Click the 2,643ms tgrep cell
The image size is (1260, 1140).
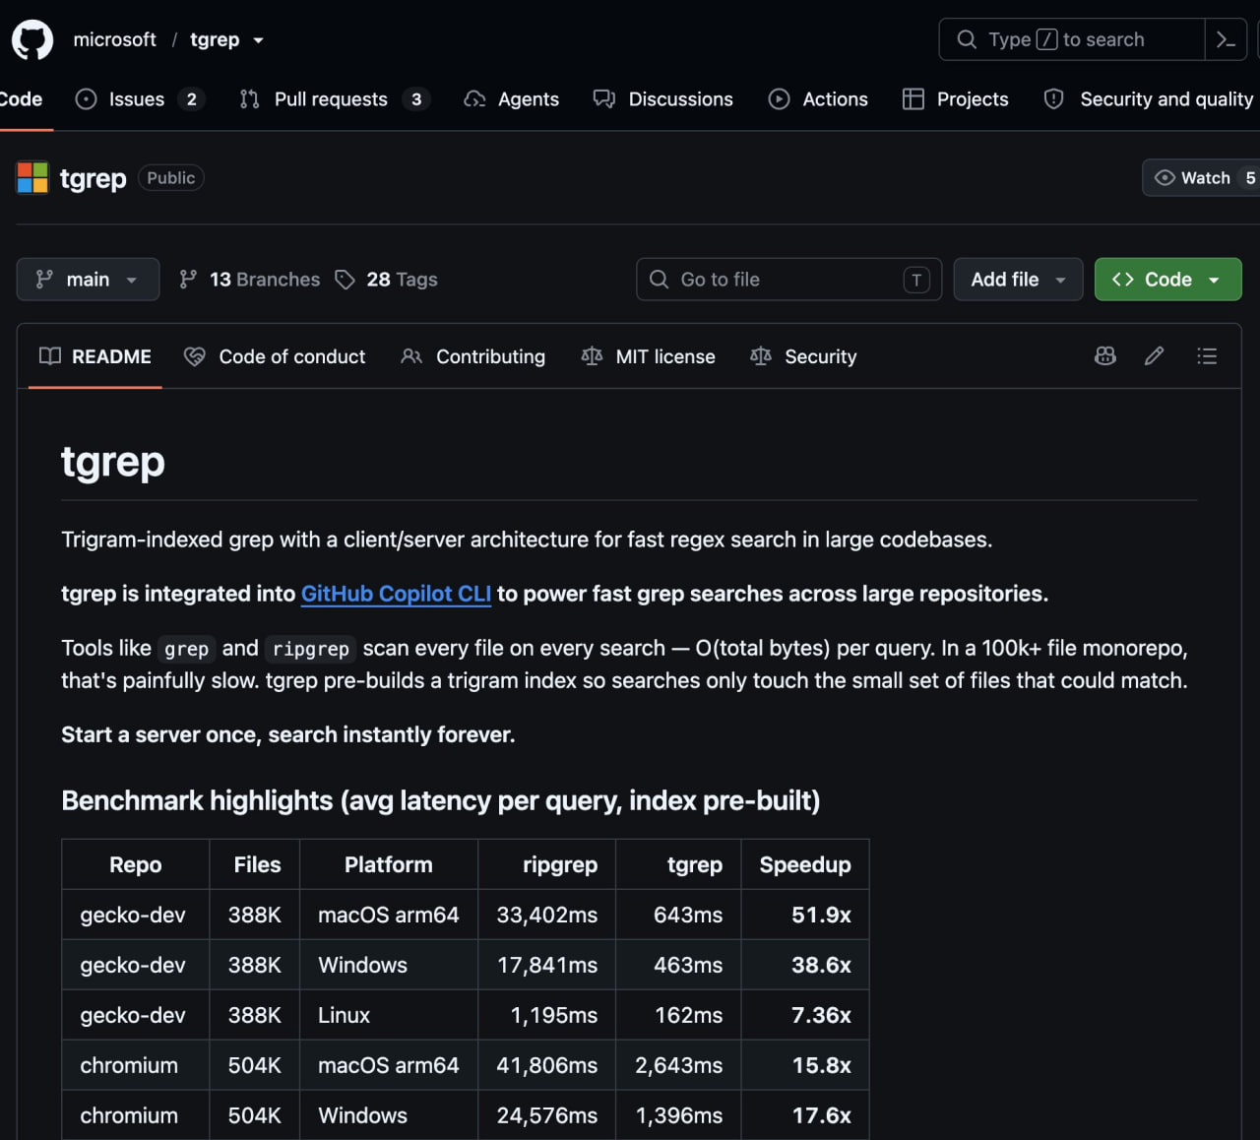click(678, 1065)
